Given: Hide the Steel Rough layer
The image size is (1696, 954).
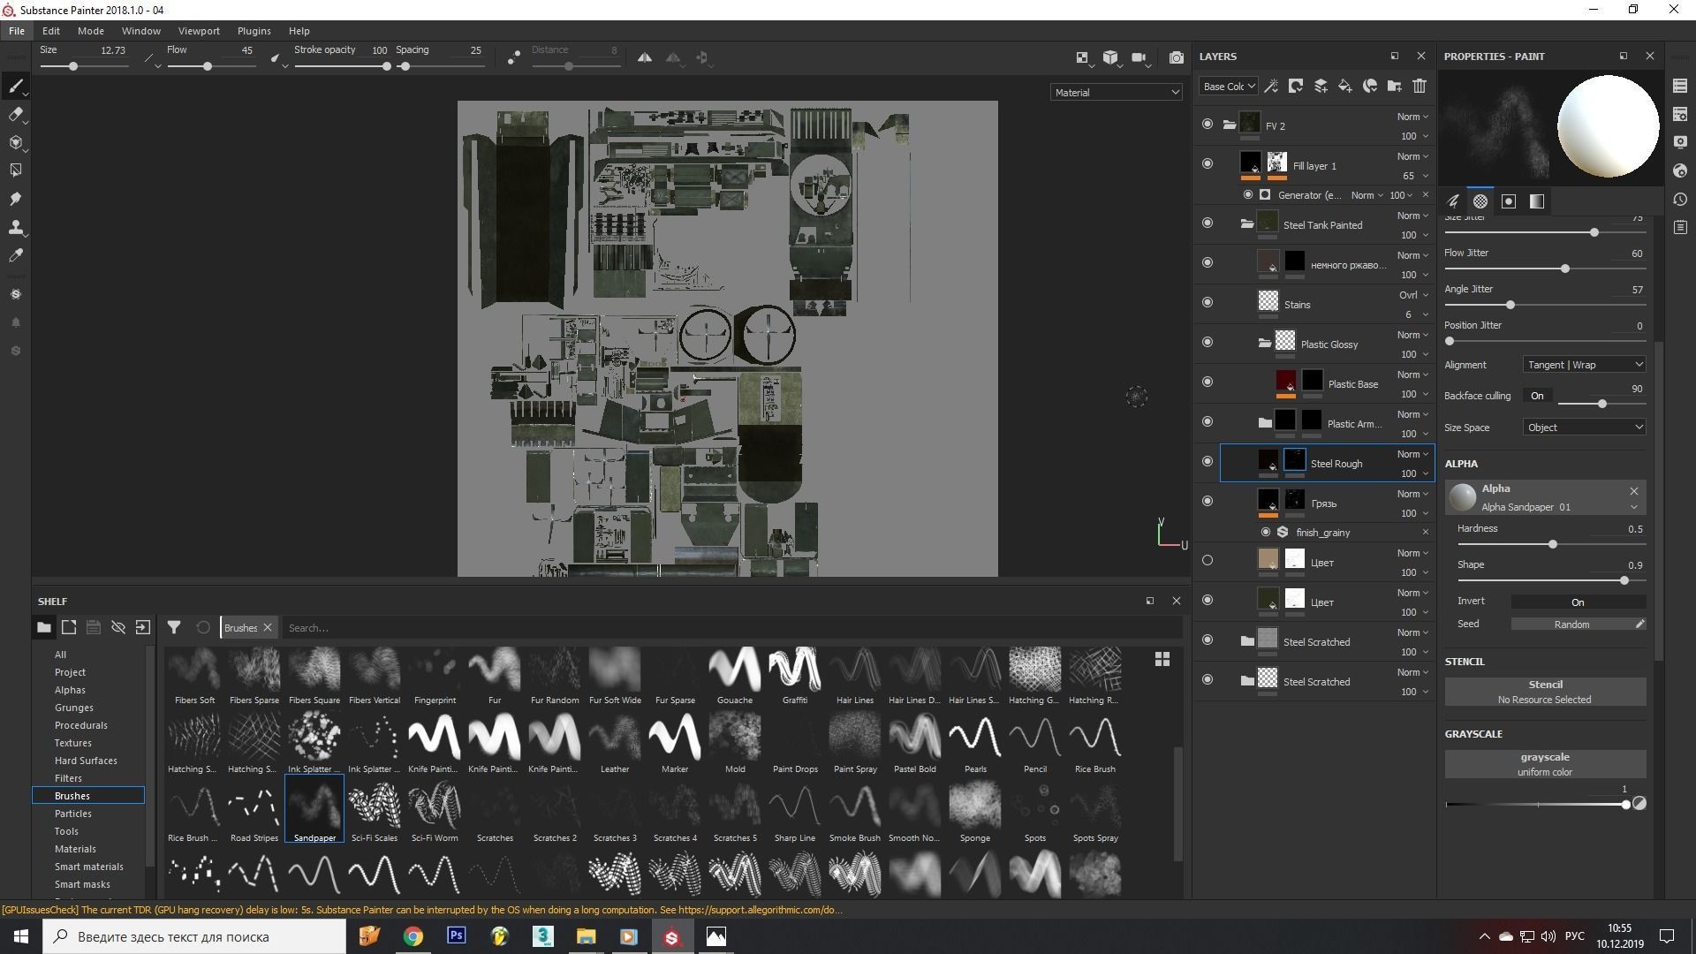Looking at the screenshot, I should point(1208,461).
